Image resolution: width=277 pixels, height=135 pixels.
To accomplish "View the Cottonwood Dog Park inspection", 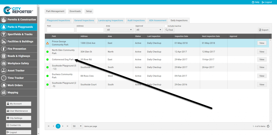I will 262,60.
